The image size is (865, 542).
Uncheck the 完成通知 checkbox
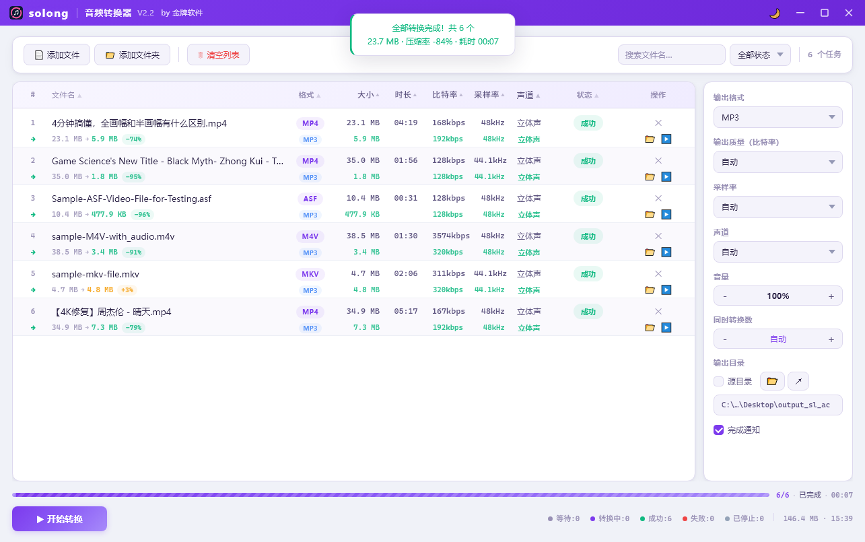tap(718, 430)
